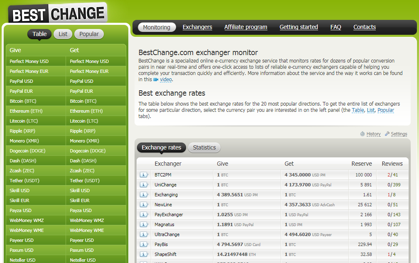Click the BestChange logo
419x263 pixels.
[x=58, y=13]
